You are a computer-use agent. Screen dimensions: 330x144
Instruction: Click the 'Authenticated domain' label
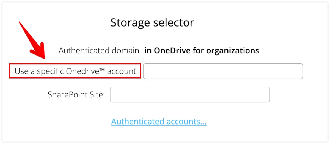click(99, 51)
